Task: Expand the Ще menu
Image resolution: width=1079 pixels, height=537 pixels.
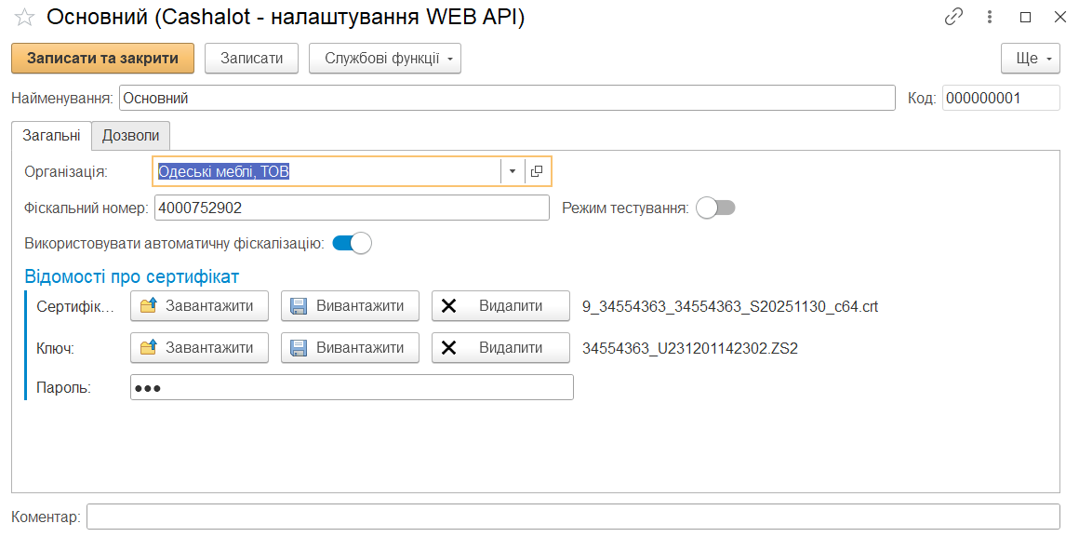Action: click(x=1031, y=58)
